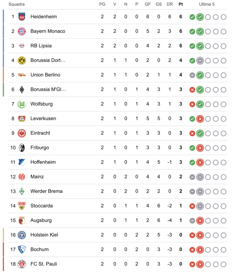The image size is (240, 275).
Task: Click the Holstein Kiel team name
Action: pyautogui.click(x=44, y=235)
